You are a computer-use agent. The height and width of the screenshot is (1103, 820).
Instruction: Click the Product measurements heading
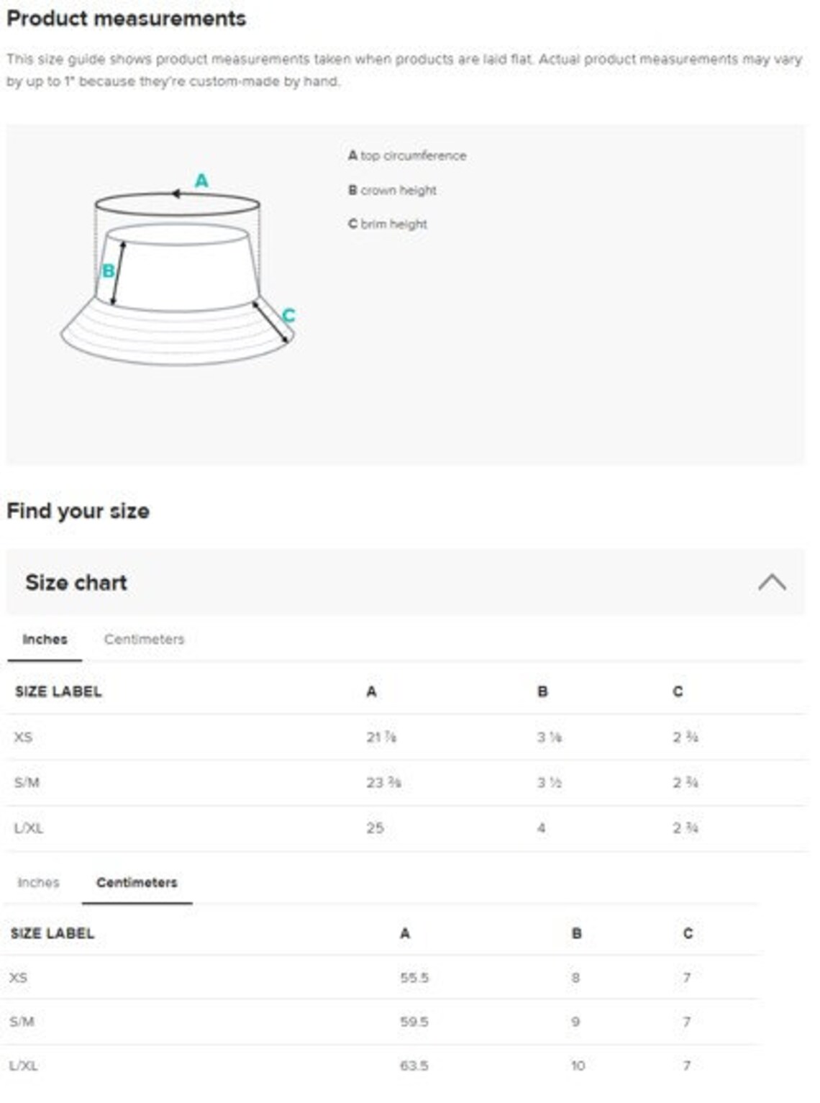127,18
